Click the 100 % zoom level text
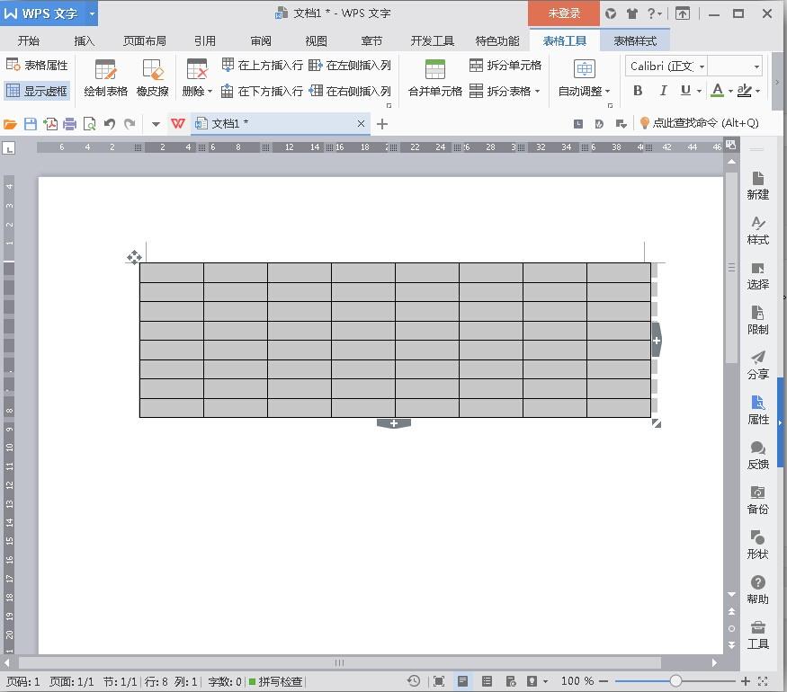The height and width of the screenshot is (692, 787). pos(577,681)
